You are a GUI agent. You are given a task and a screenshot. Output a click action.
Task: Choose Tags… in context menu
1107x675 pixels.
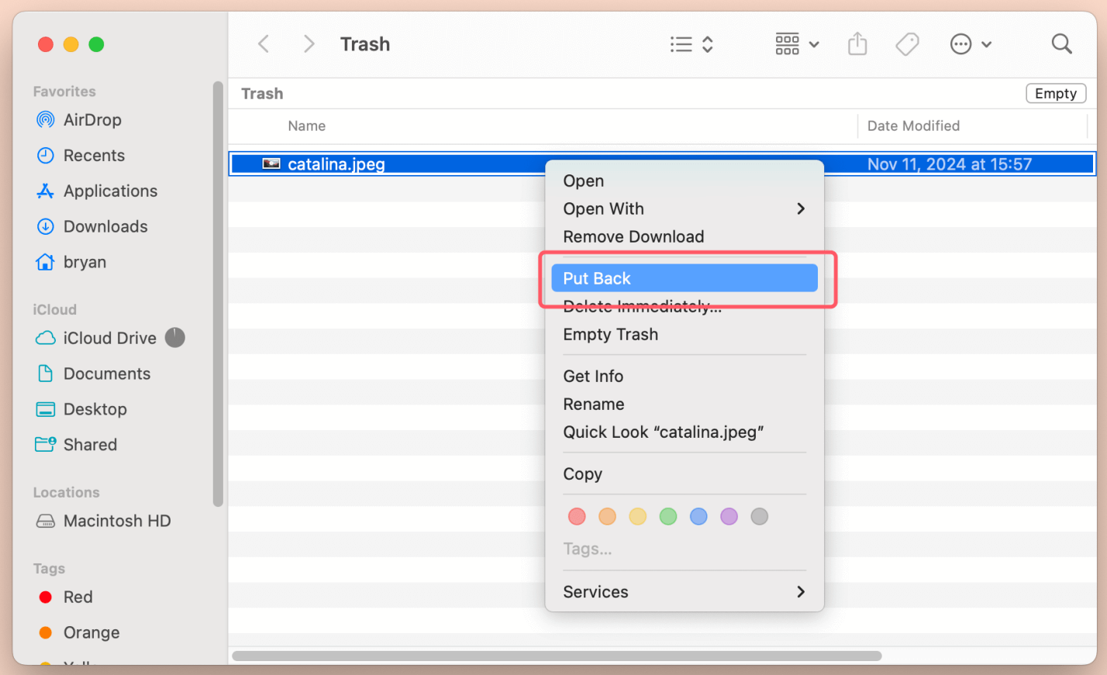tap(588, 549)
